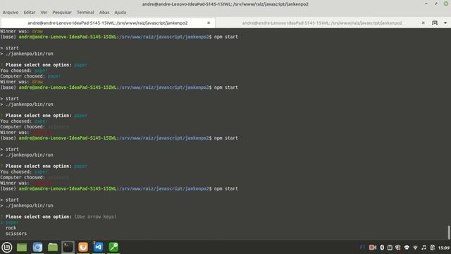Image resolution: width=451 pixels, height=254 pixels.
Task: Open the Terminal menu
Action: click(x=85, y=13)
